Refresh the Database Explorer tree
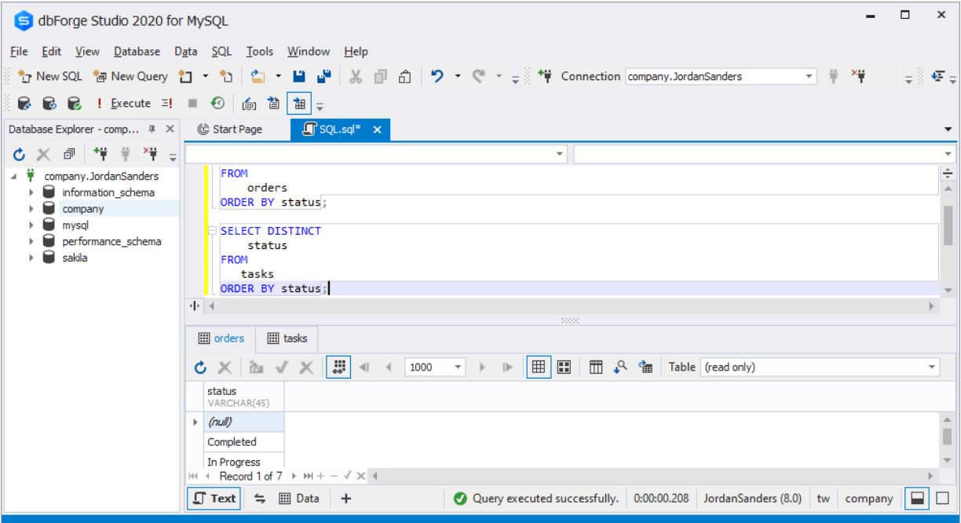The image size is (961, 523). click(x=20, y=155)
